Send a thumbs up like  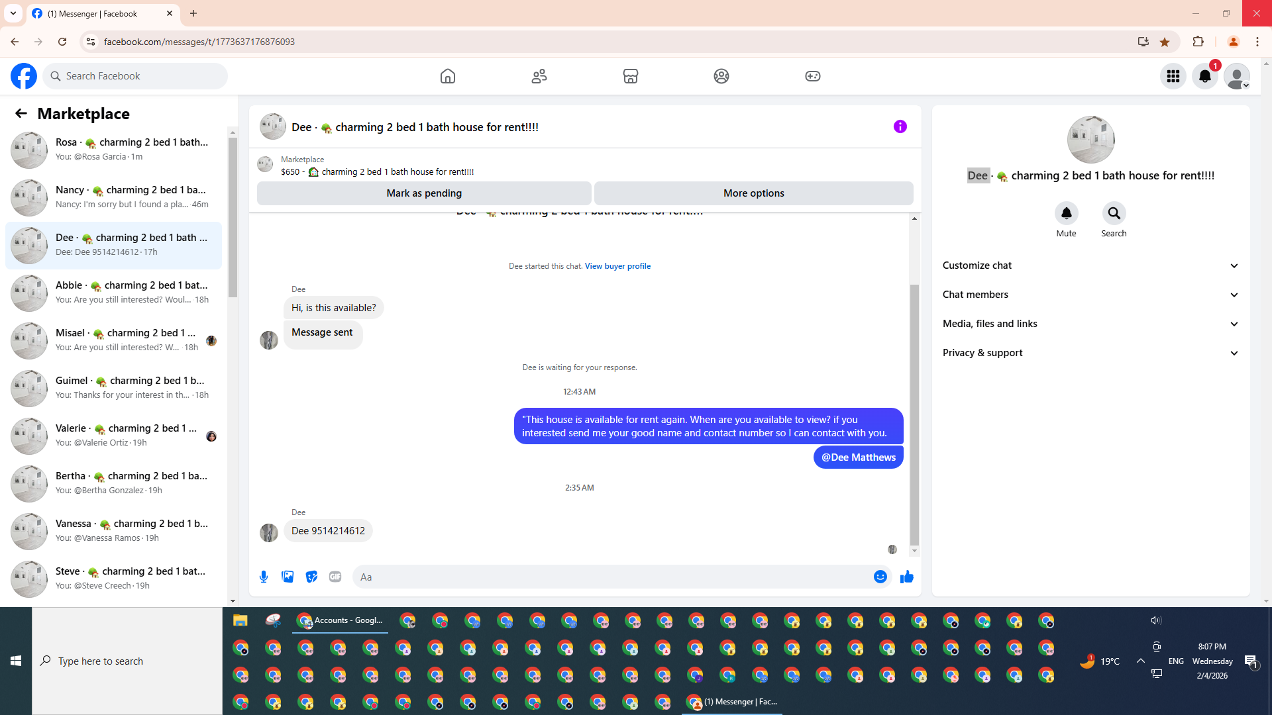(x=907, y=577)
